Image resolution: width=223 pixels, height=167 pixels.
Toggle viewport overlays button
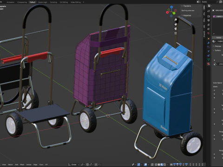tap(145, 165)
